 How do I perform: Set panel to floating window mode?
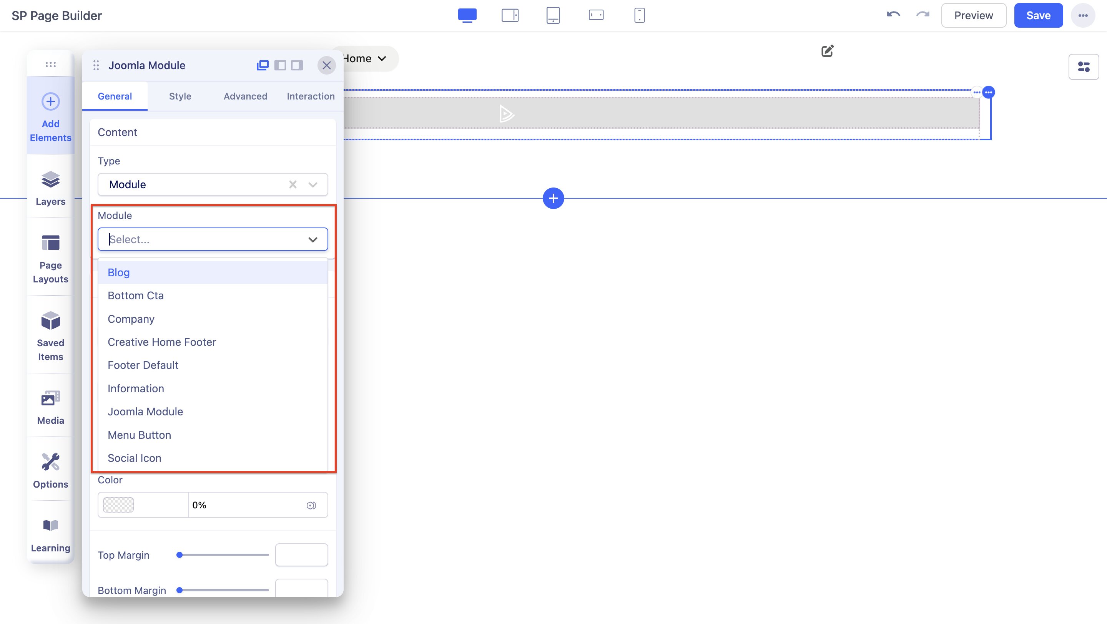pos(262,65)
